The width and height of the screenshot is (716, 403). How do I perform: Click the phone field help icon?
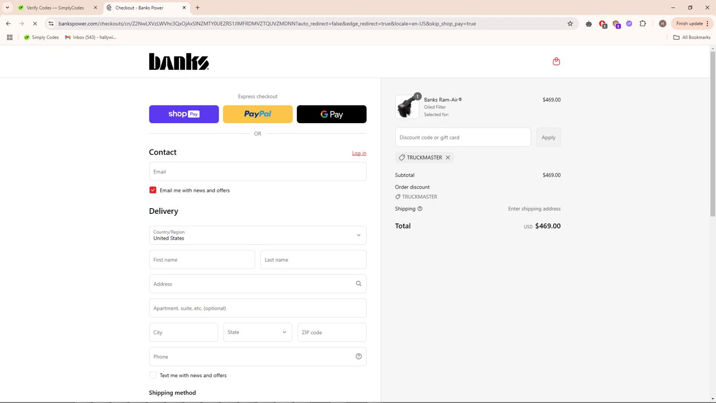click(358, 356)
